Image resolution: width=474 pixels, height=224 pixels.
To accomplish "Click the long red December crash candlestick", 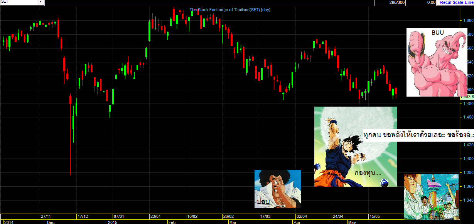I will 70,135.
